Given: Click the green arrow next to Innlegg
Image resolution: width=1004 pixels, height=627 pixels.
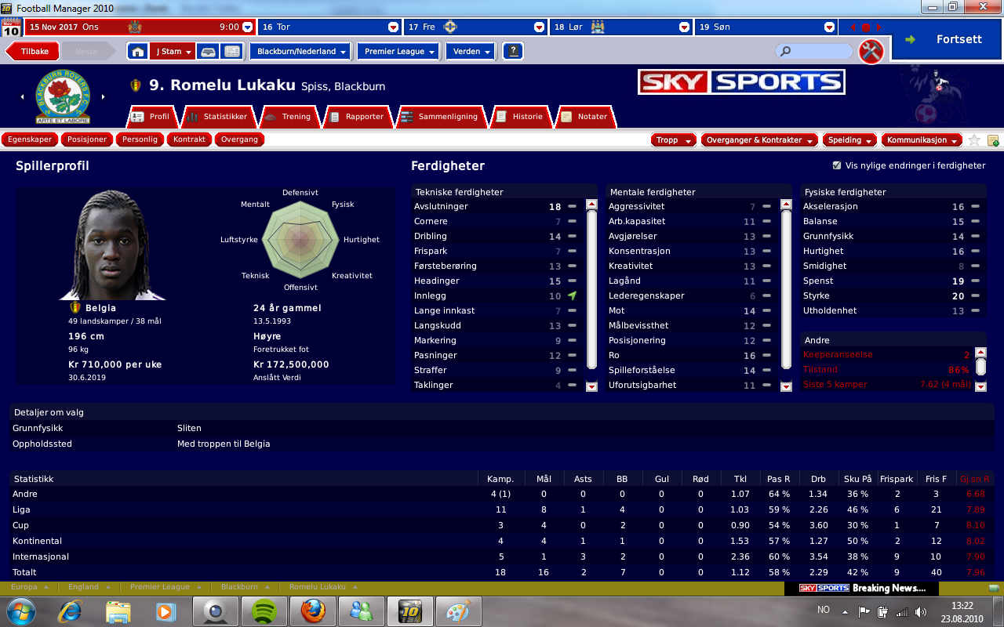Looking at the screenshot, I should click(573, 296).
